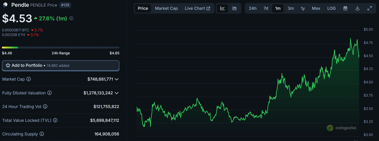Image resolution: width=379 pixels, height=141 pixels.
Task: Click the star icon in Add to Portfolio
Action: pos(8,65)
